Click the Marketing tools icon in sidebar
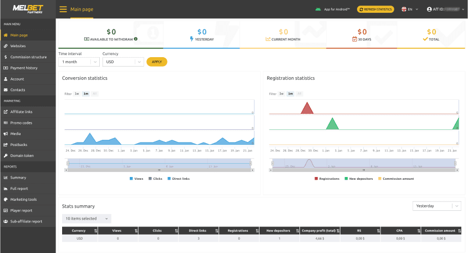The image size is (468, 253). (5, 199)
